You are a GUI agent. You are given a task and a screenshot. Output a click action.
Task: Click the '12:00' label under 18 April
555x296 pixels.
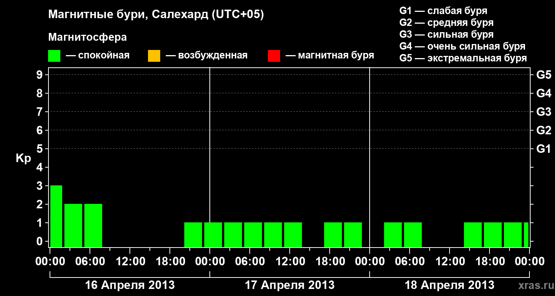[450, 261]
